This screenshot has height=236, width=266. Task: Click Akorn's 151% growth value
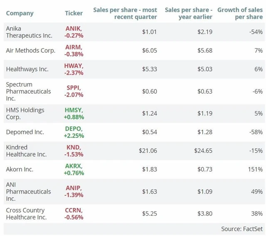click(x=255, y=169)
